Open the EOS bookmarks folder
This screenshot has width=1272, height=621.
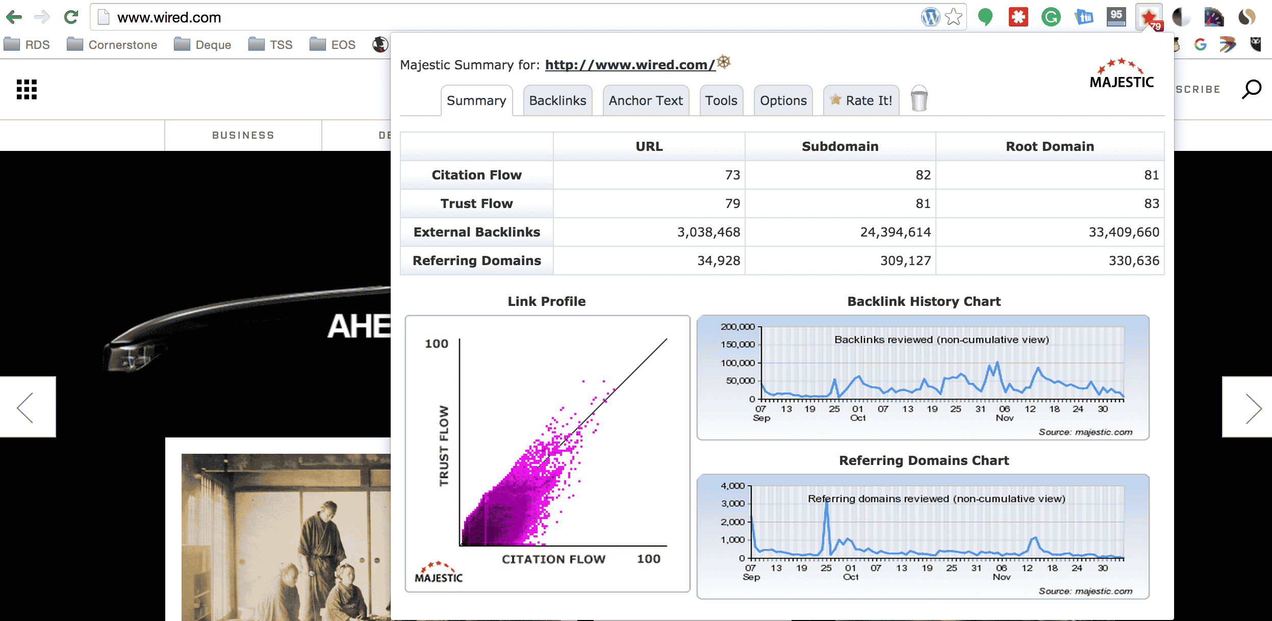(333, 45)
